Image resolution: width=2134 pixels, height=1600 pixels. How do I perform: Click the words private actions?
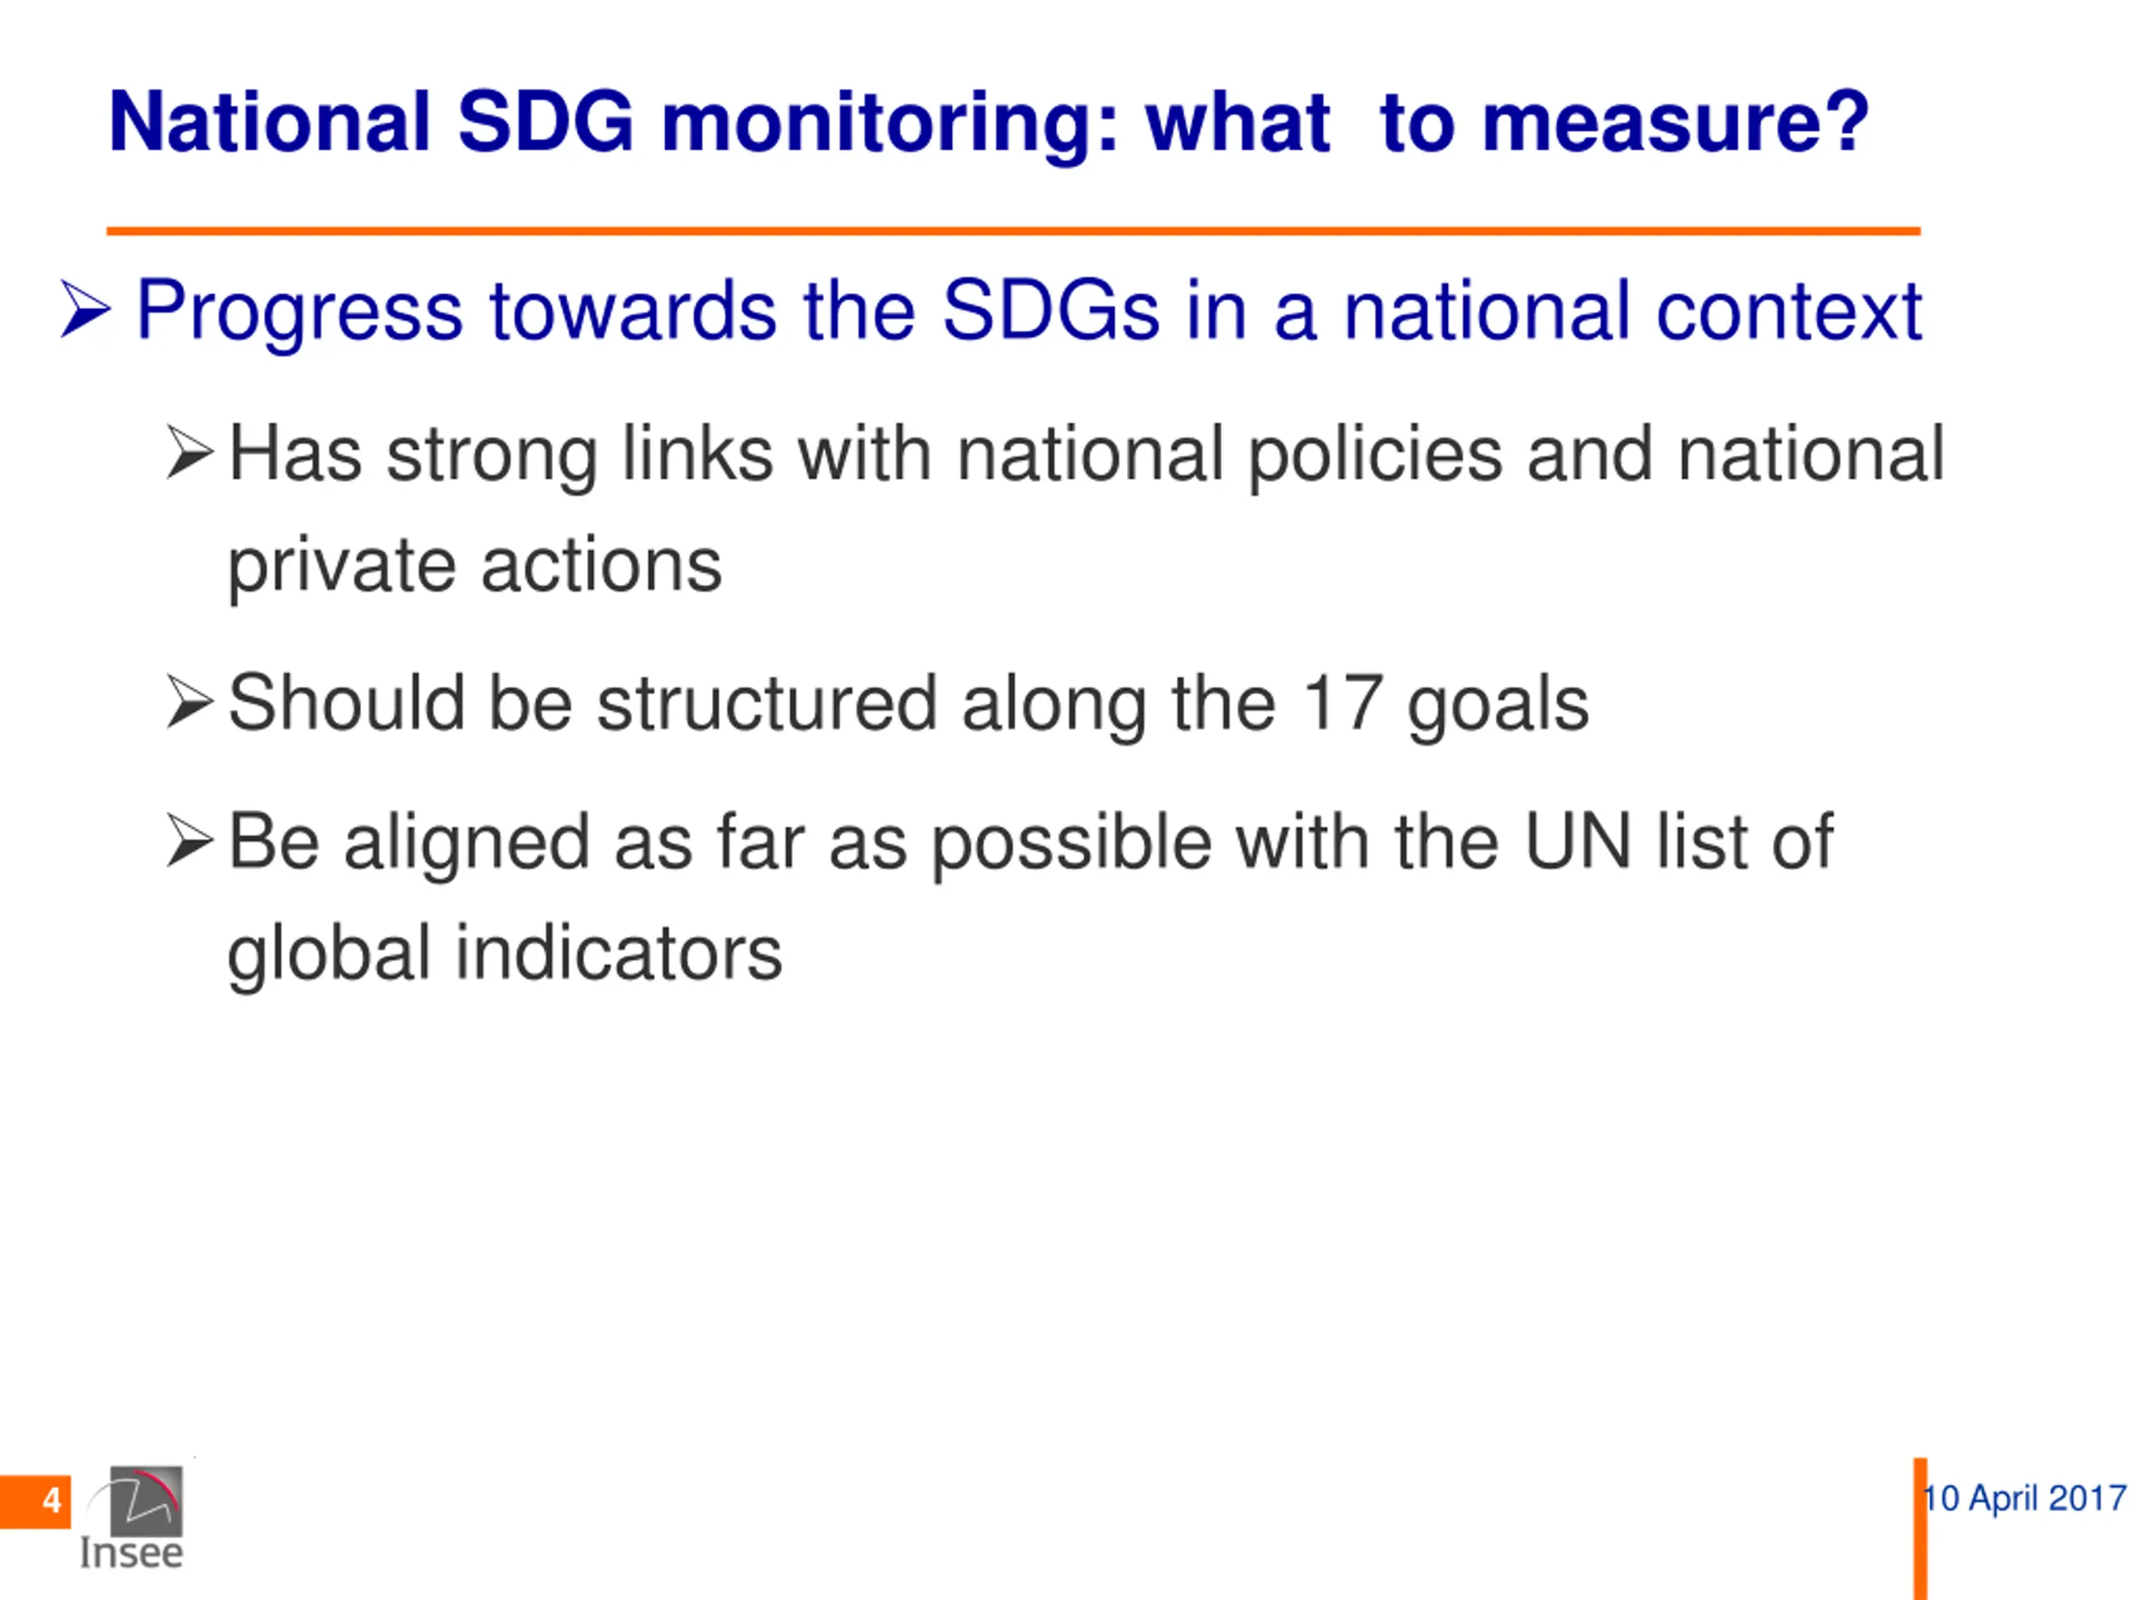coord(474,566)
